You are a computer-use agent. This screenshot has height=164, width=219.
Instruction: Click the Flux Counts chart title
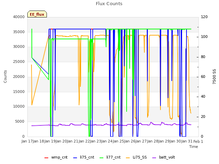[109, 4]
